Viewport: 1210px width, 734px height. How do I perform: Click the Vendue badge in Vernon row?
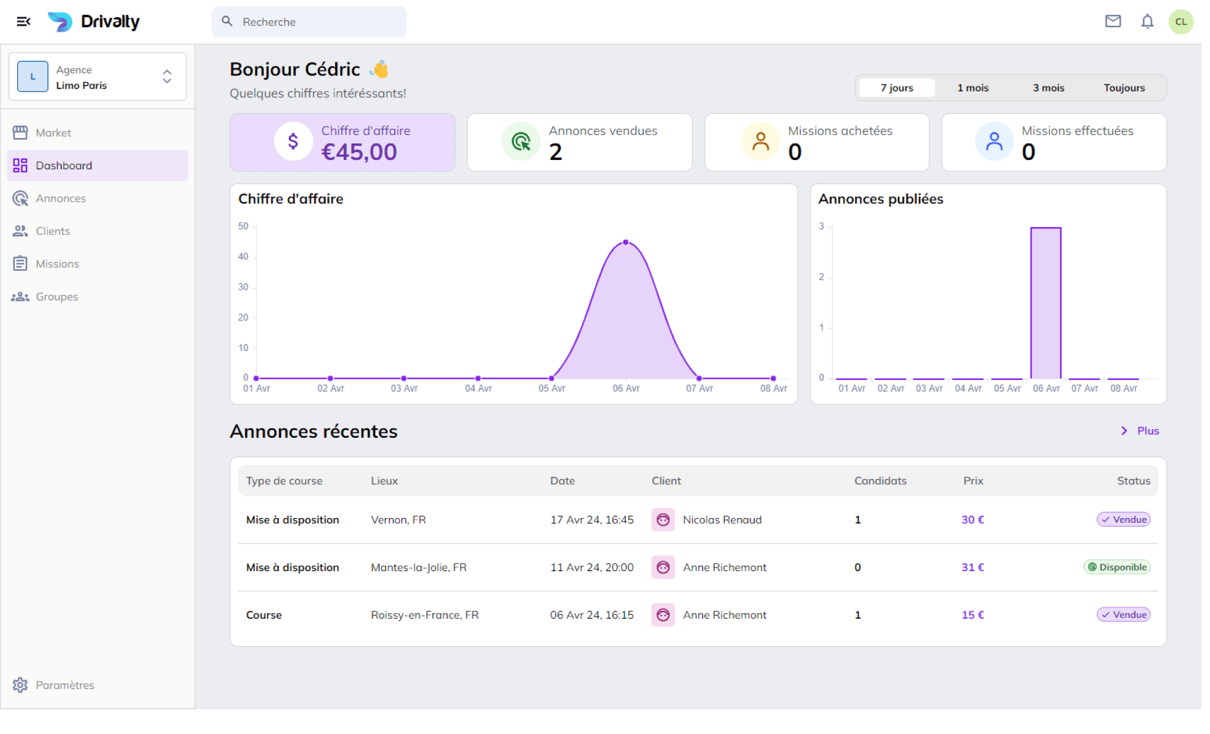(1123, 519)
